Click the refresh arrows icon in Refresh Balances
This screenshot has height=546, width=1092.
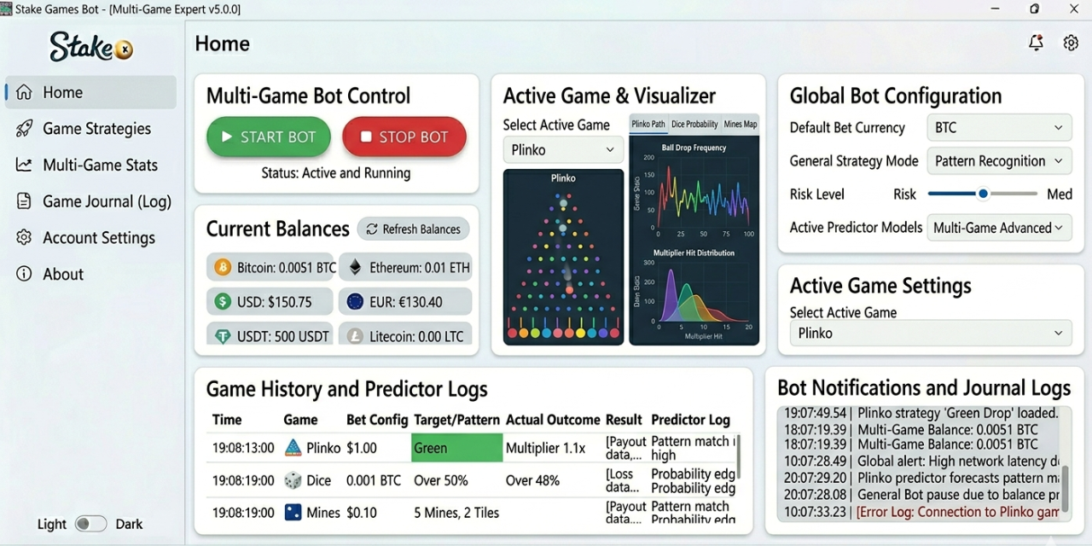tap(373, 229)
